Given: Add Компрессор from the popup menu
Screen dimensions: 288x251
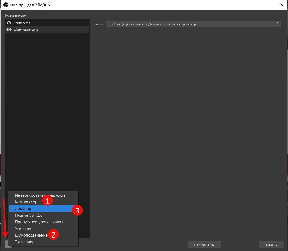Looking at the screenshot, I should coord(26,202).
